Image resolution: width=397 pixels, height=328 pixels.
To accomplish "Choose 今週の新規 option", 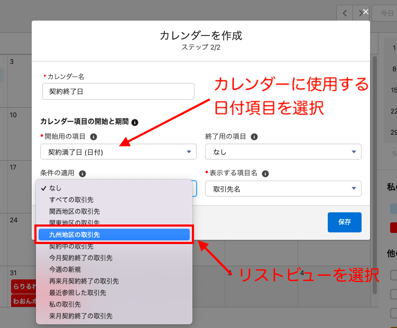I will [x=114, y=269].
